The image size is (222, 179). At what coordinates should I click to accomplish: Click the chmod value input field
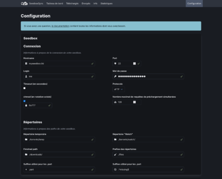[38, 106]
